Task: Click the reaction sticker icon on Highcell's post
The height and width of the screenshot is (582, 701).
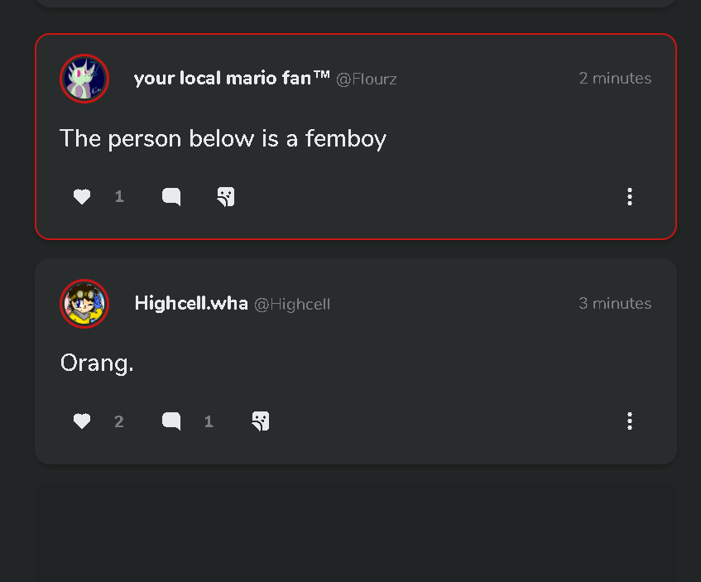Action: coord(261,422)
